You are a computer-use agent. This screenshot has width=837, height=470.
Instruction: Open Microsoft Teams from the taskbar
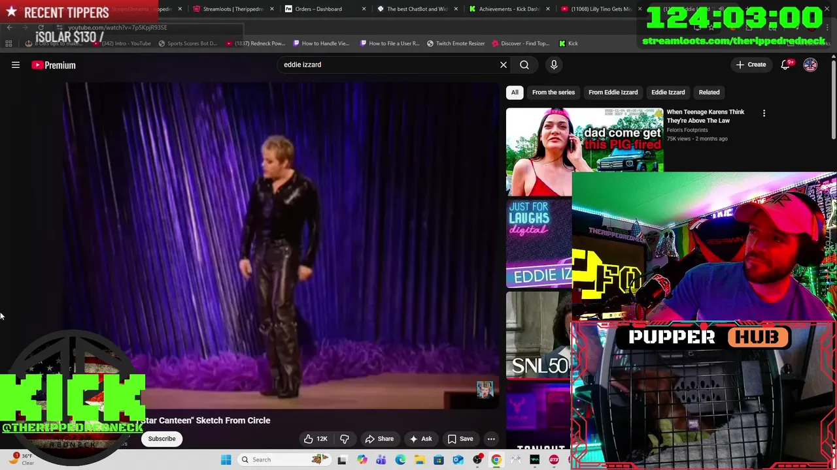click(x=381, y=460)
